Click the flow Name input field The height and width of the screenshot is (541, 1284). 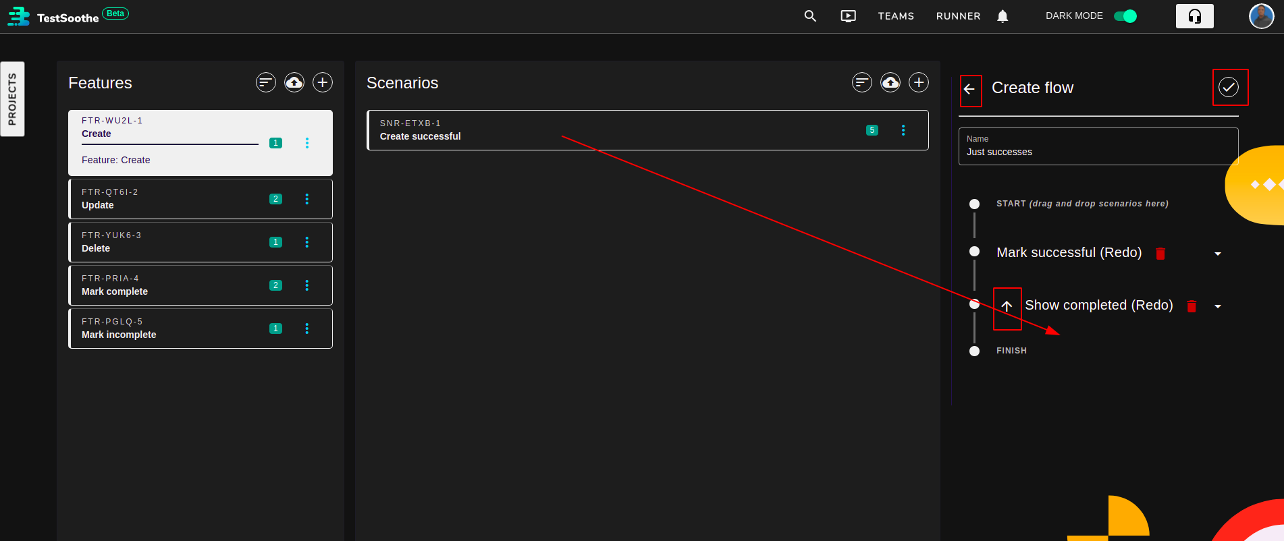(x=1098, y=146)
